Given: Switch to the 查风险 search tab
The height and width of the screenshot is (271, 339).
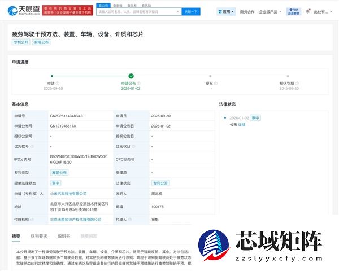Looking at the screenshot, I should pyautogui.click(x=146, y=5).
